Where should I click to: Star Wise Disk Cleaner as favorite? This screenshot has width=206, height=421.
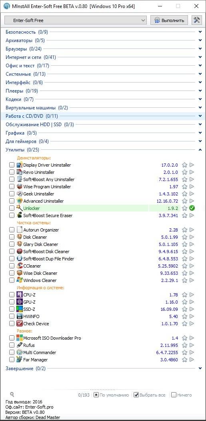(x=184, y=273)
